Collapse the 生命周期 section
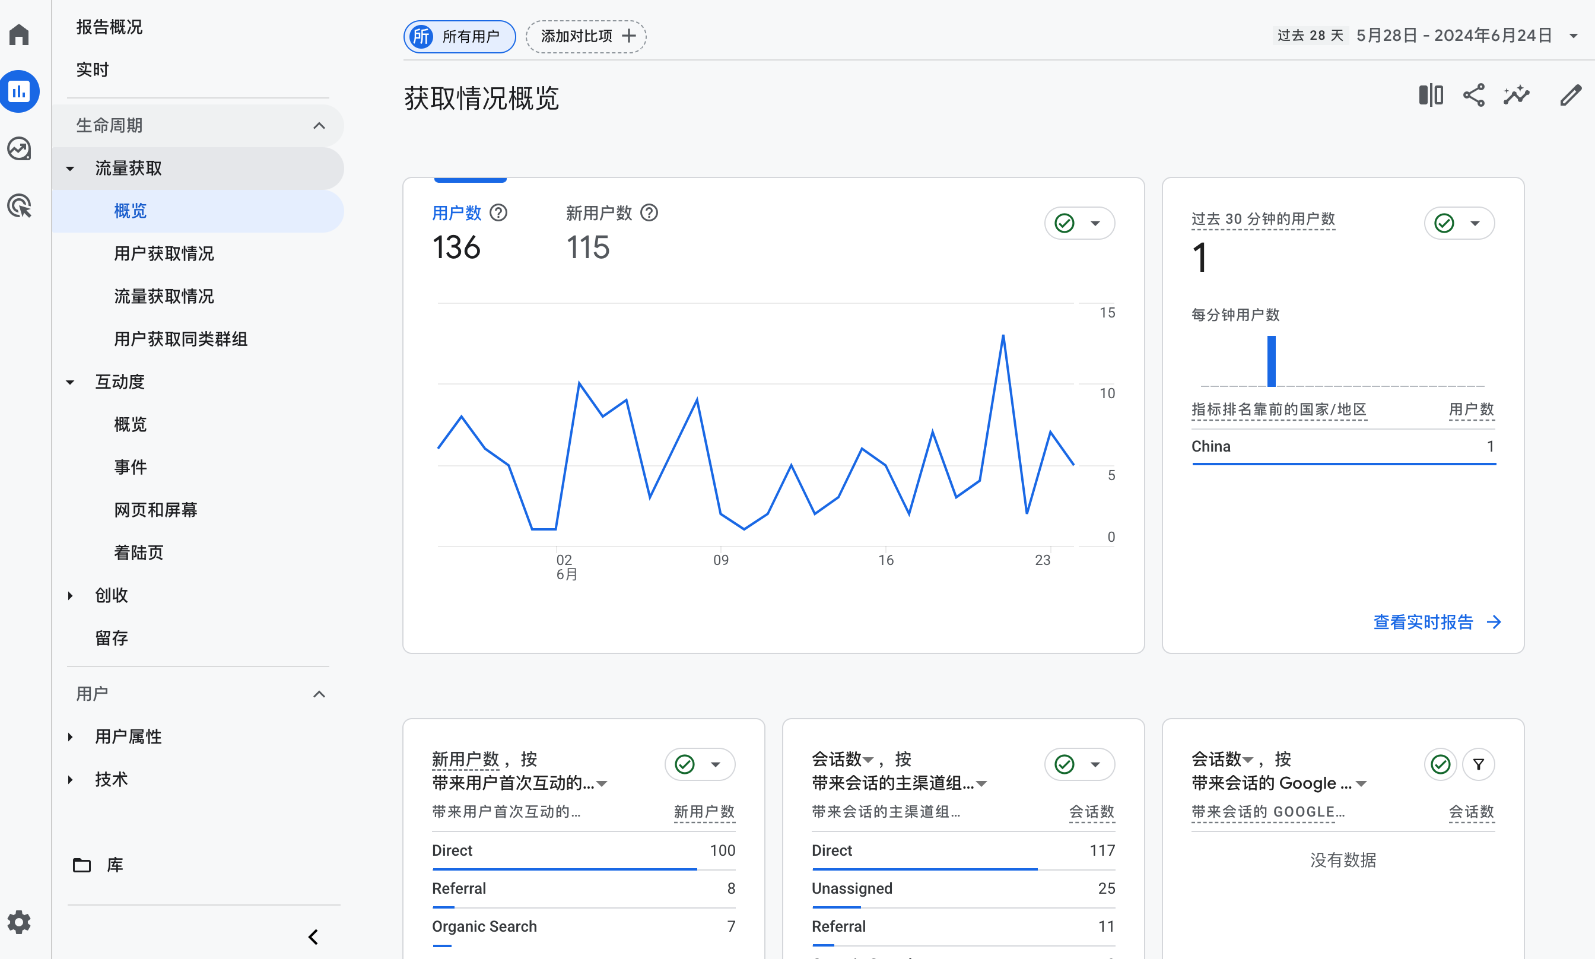1595x959 pixels. 319,125
